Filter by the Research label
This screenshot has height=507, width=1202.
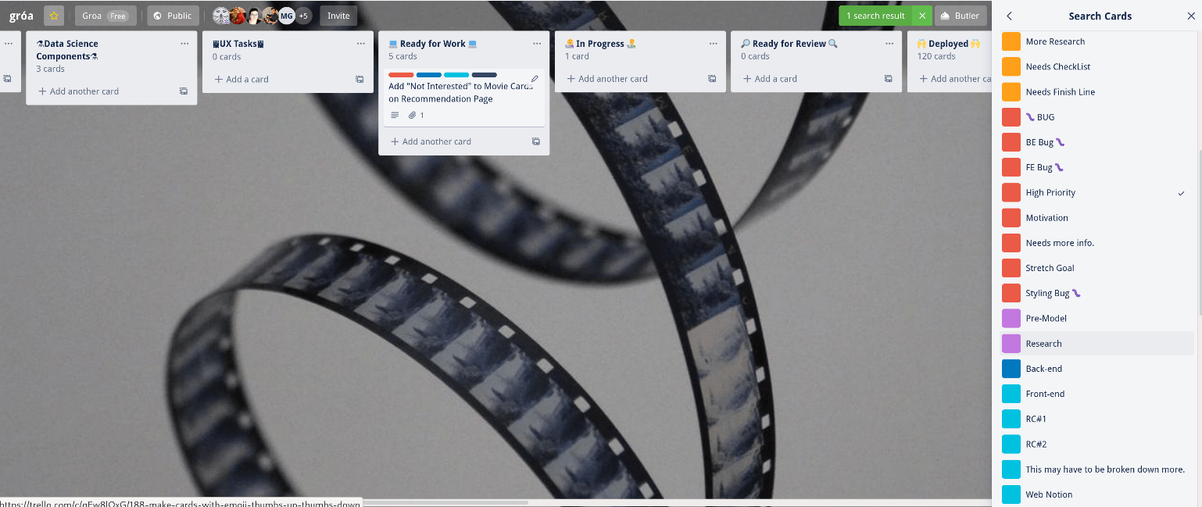1097,343
